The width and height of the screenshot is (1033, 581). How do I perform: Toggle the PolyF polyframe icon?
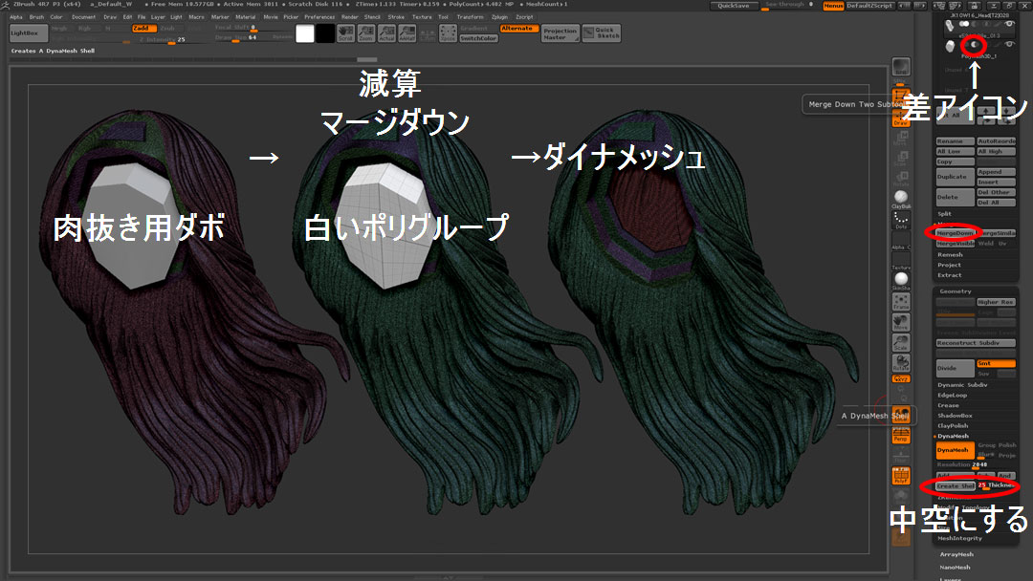coord(901,476)
